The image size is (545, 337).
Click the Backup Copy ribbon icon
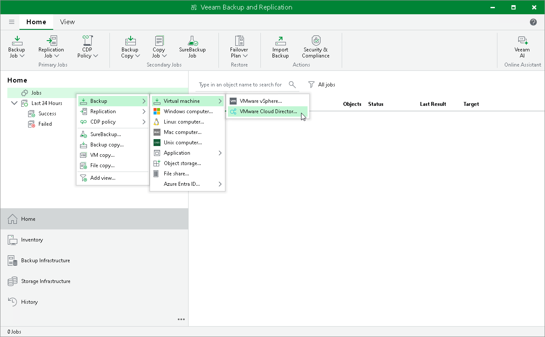click(130, 41)
